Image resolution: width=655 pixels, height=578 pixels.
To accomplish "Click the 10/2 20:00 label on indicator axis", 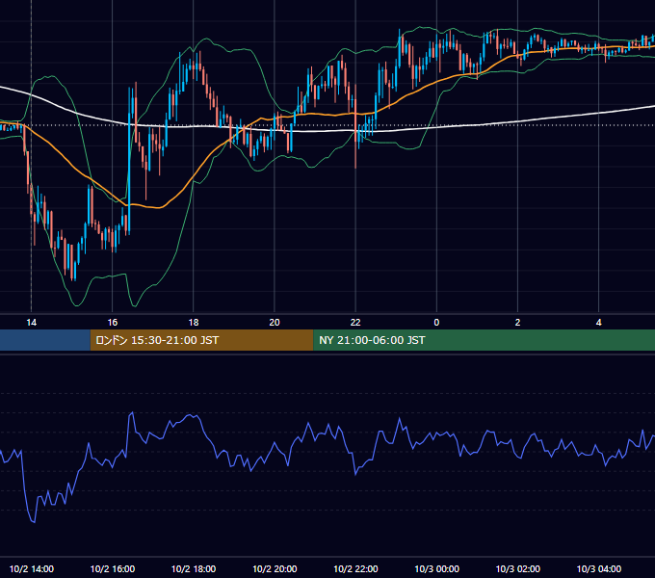I will tap(275, 568).
